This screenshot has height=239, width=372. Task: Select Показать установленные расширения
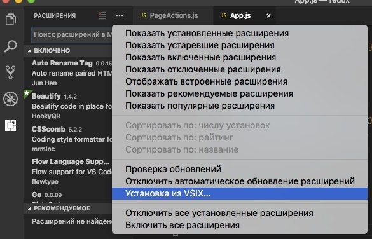click(240, 33)
